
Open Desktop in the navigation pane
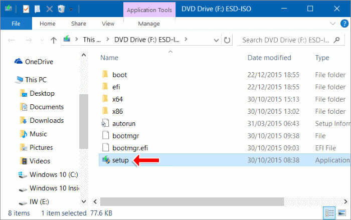(x=37, y=93)
